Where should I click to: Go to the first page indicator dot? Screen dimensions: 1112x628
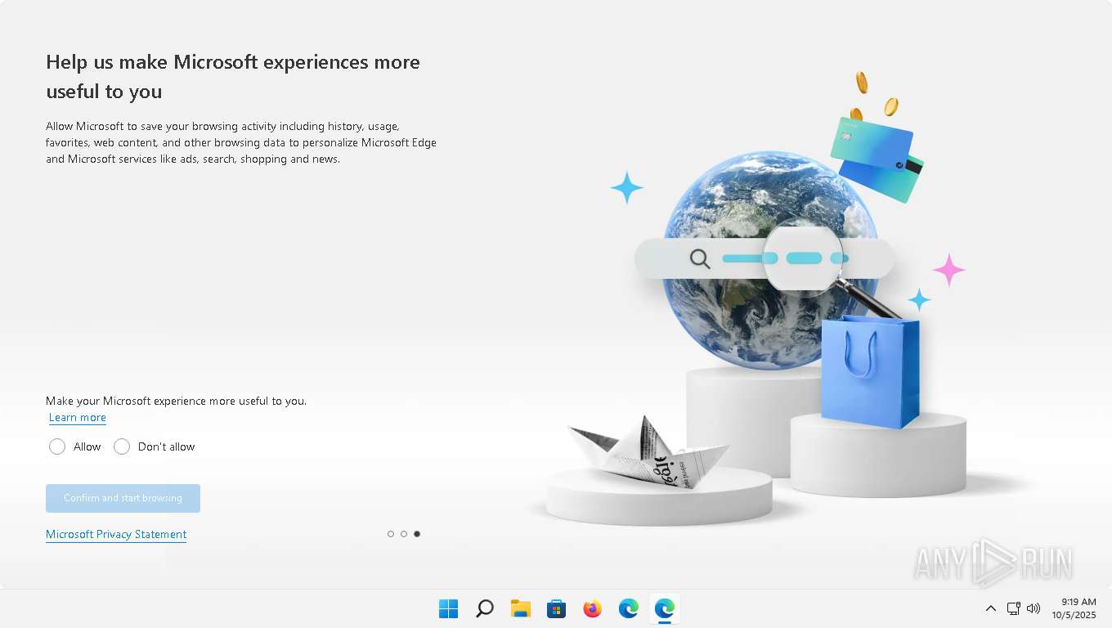click(x=391, y=534)
